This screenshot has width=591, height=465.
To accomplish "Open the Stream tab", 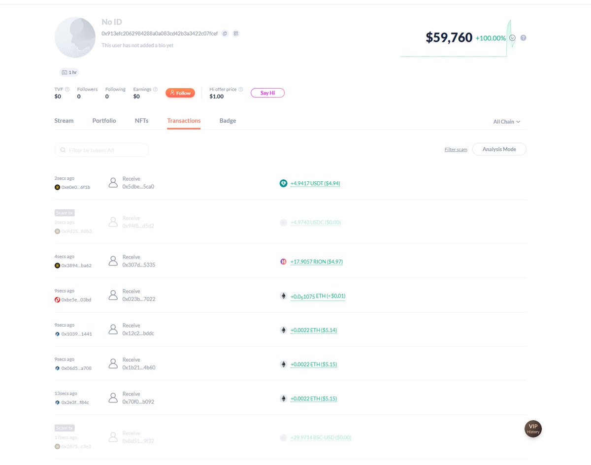I will pyautogui.click(x=64, y=121).
